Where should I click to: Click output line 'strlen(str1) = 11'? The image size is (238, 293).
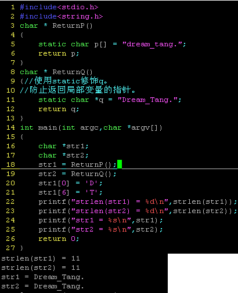click(x=41, y=259)
